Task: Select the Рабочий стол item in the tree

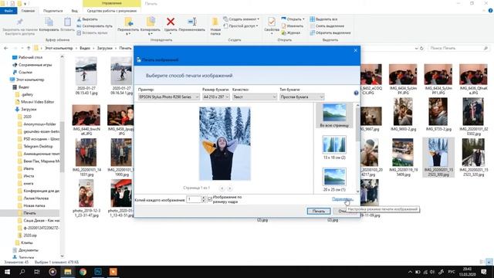Action: coord(30,57)
